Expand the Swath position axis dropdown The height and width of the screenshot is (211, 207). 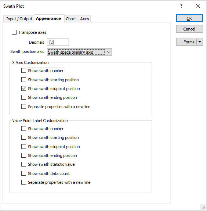[109, 52]
